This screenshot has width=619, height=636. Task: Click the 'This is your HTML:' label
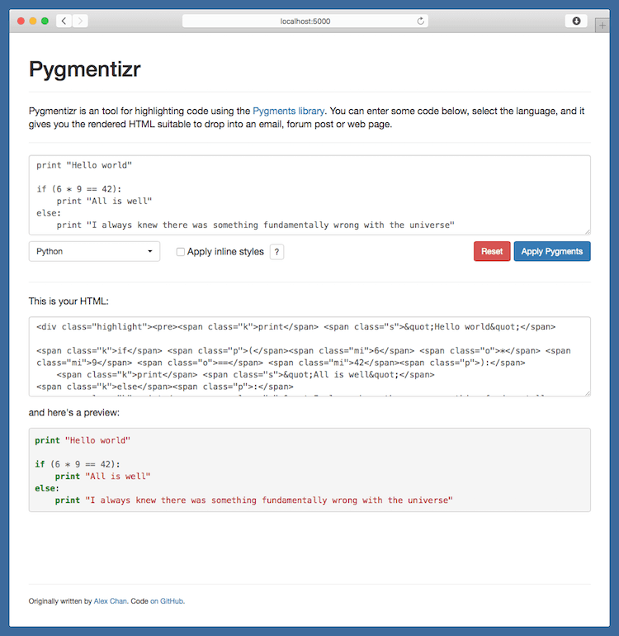pos(69,301)
